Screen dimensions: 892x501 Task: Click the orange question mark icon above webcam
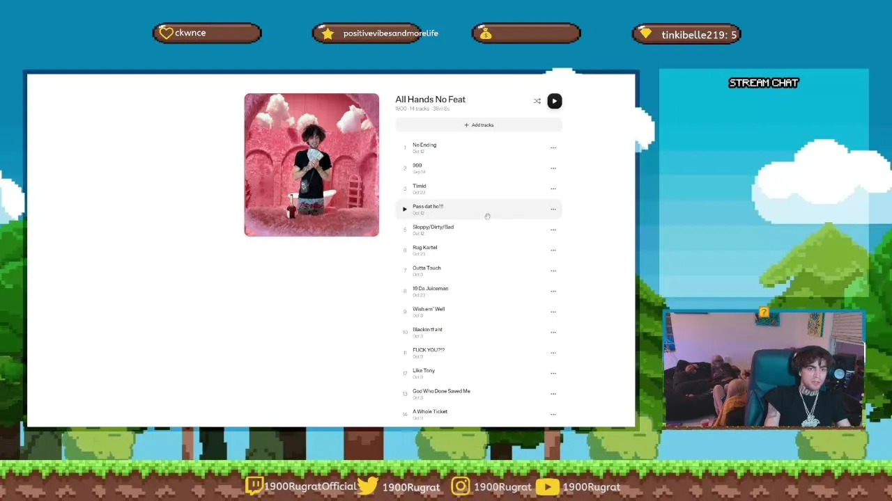coord(764,312)
